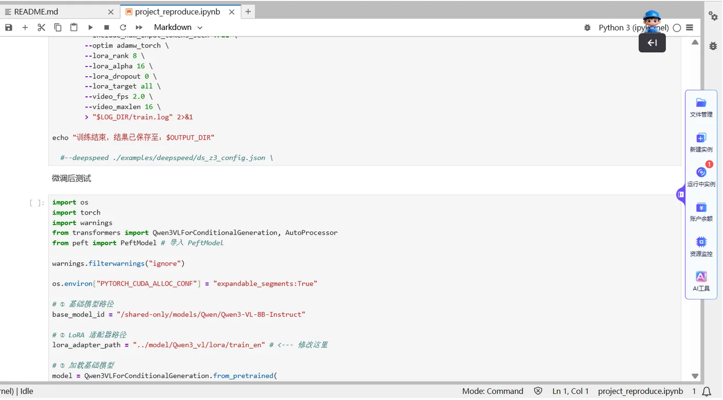Click the "--lora_rank 8" line
The image size is (723, 400).
coord(115,56)
